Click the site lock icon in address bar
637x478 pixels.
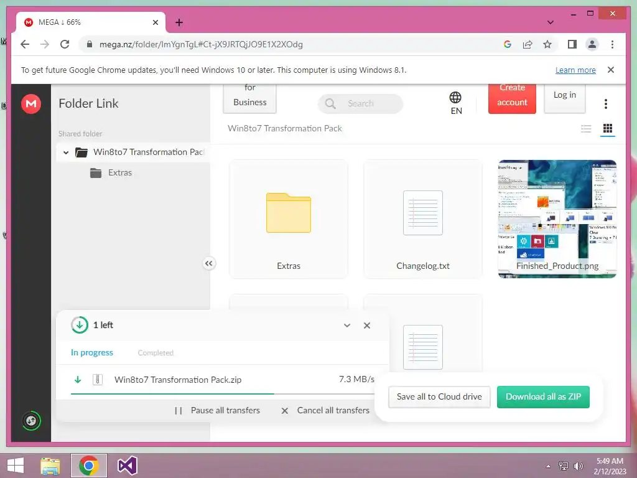pyautogui.click(x=90, y=44)
